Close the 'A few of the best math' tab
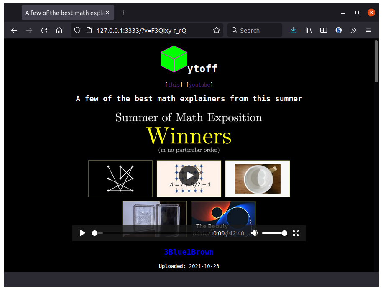 pos(107,13)
